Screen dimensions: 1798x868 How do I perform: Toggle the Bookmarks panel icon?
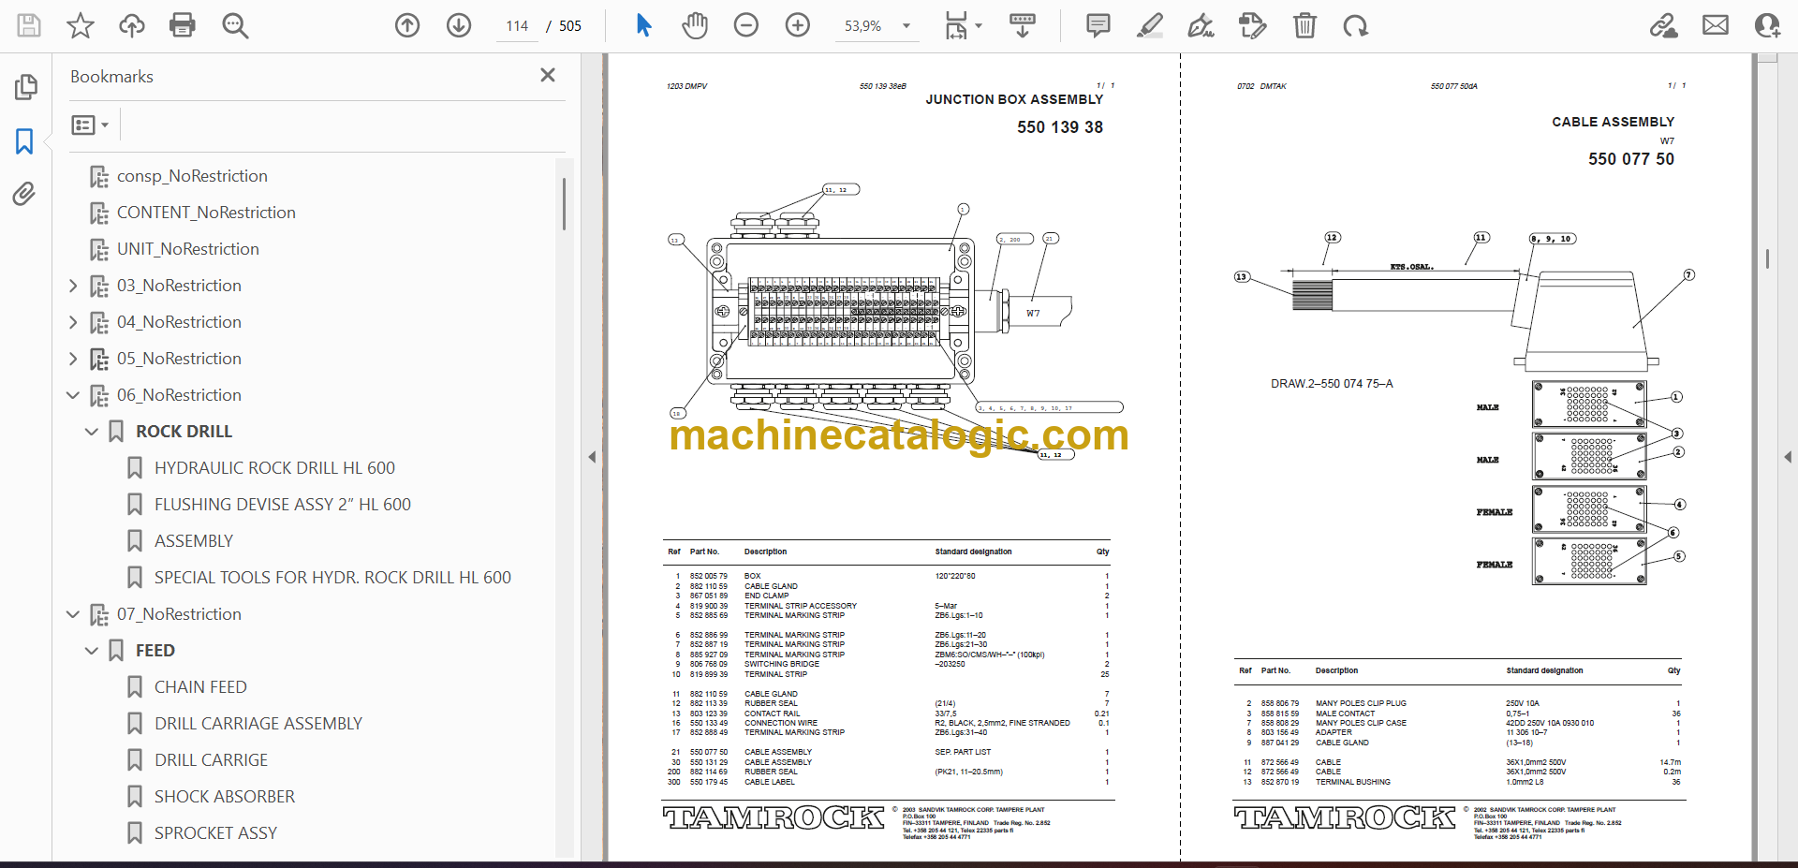pos(25,141)
